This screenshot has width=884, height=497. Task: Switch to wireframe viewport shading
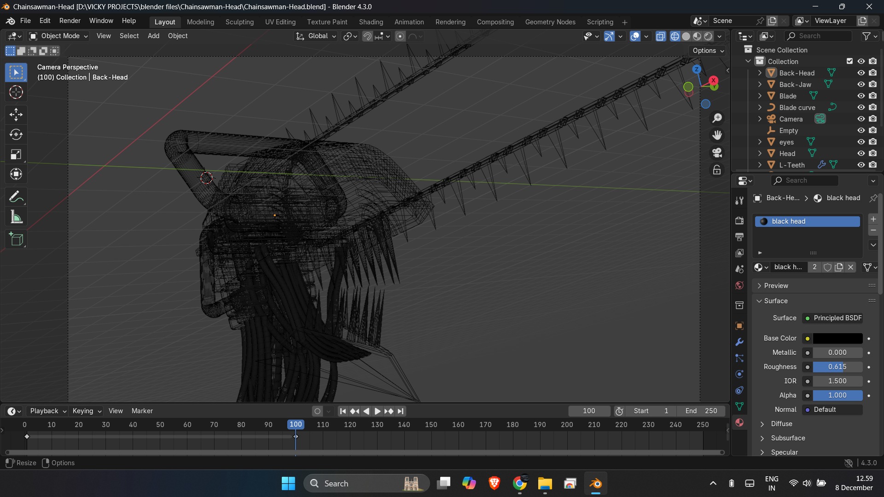point(675,36)
